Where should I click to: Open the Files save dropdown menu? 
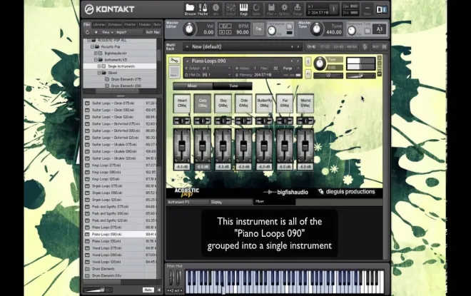[271, 9]
